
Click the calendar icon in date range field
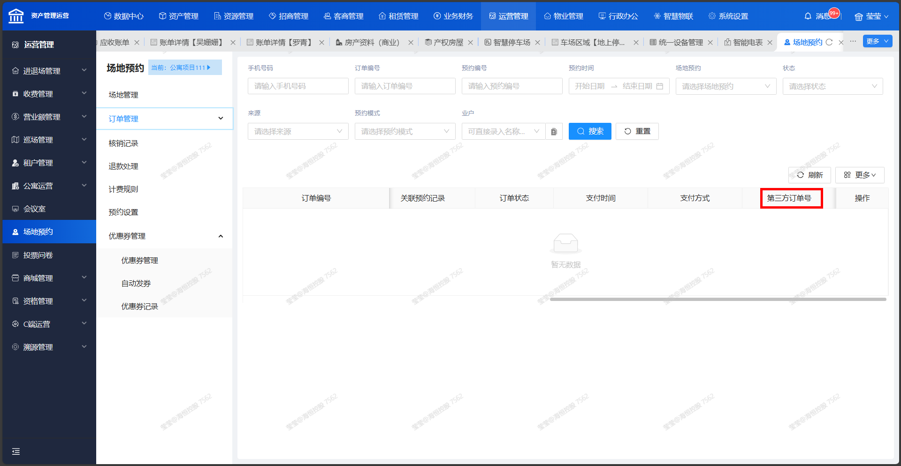659,86
